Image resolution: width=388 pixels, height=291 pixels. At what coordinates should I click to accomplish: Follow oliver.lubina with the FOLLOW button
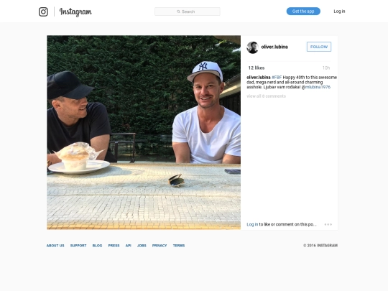tap(319, 47)
